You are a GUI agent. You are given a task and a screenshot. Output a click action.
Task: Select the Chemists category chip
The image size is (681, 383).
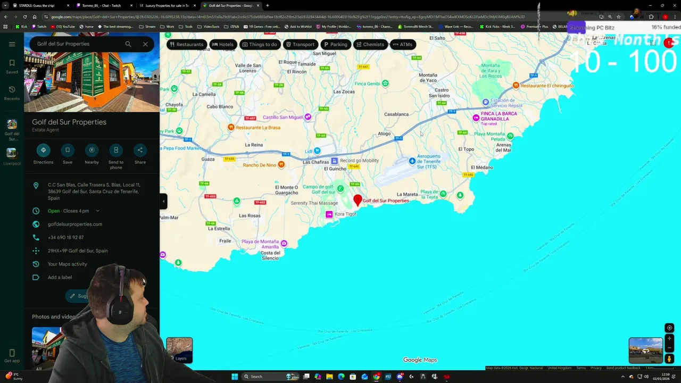pos(370,45)
